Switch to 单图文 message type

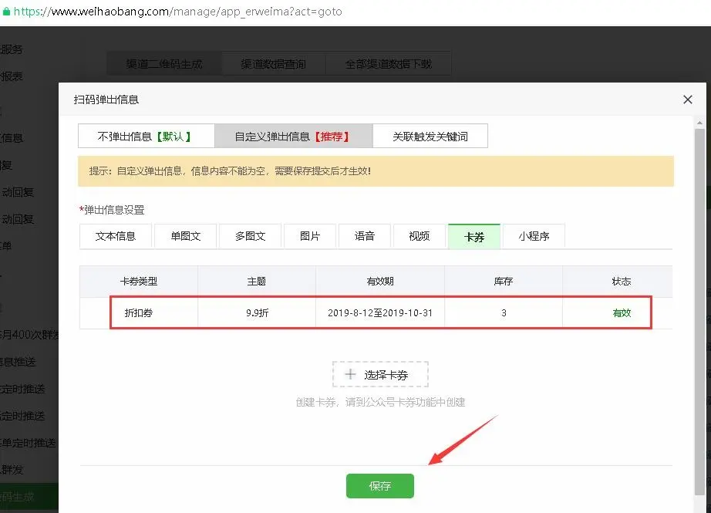(185, 236)
